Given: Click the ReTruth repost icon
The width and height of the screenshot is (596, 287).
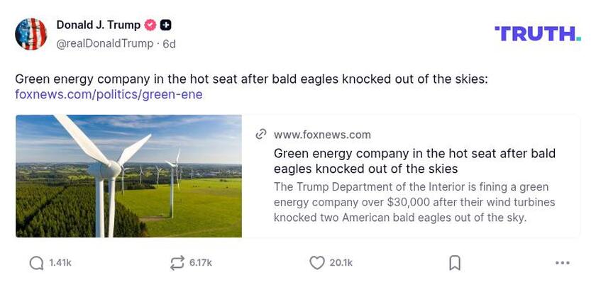Looking at the screenshot, I should 177,263.
